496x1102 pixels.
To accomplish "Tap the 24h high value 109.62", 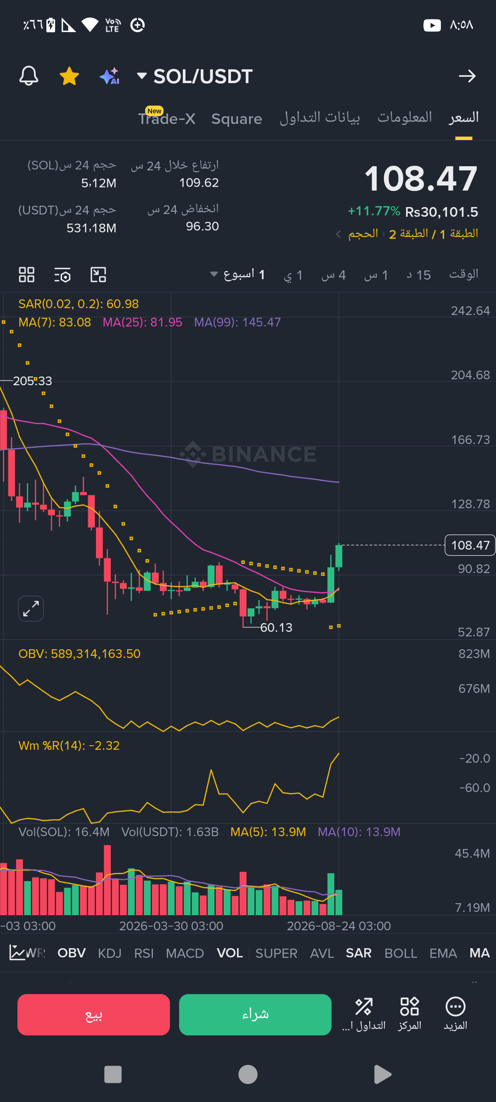I will [199, 183].
